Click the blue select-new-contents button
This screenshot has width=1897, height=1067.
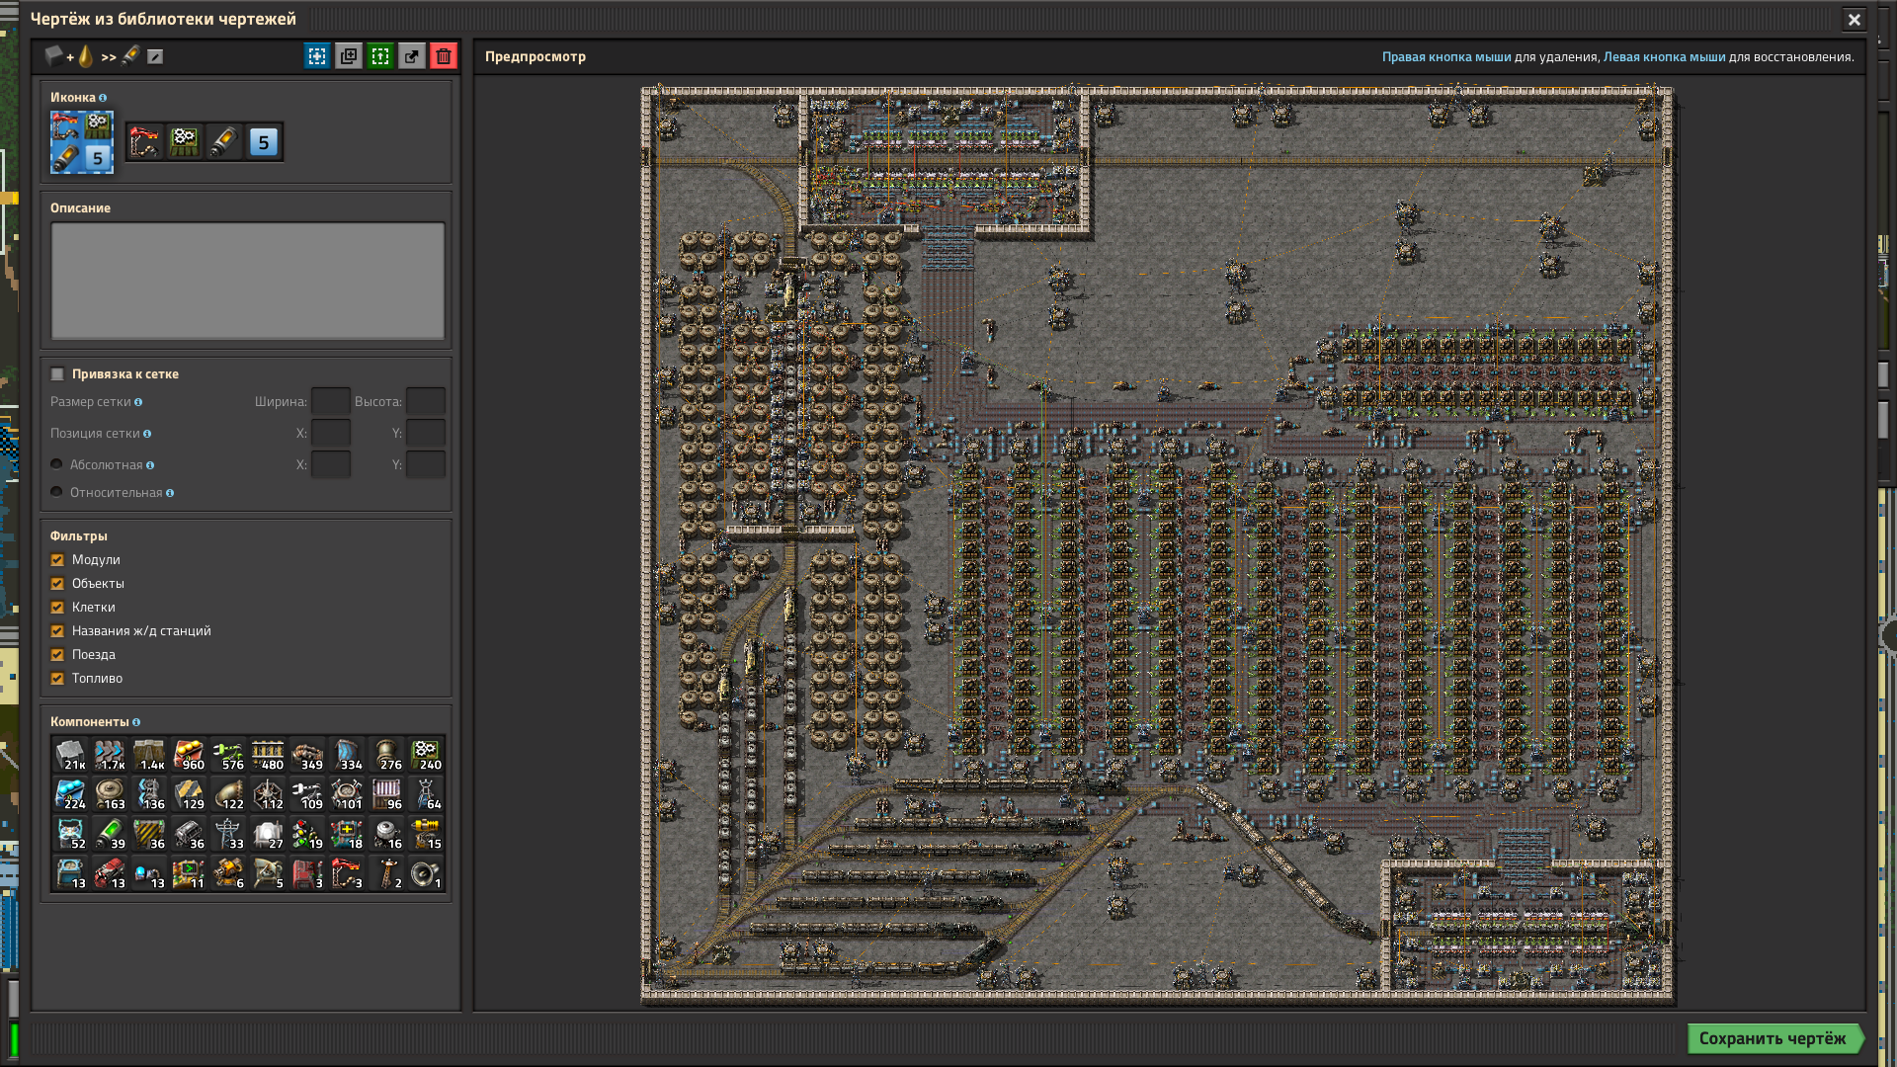coord(317,56)
